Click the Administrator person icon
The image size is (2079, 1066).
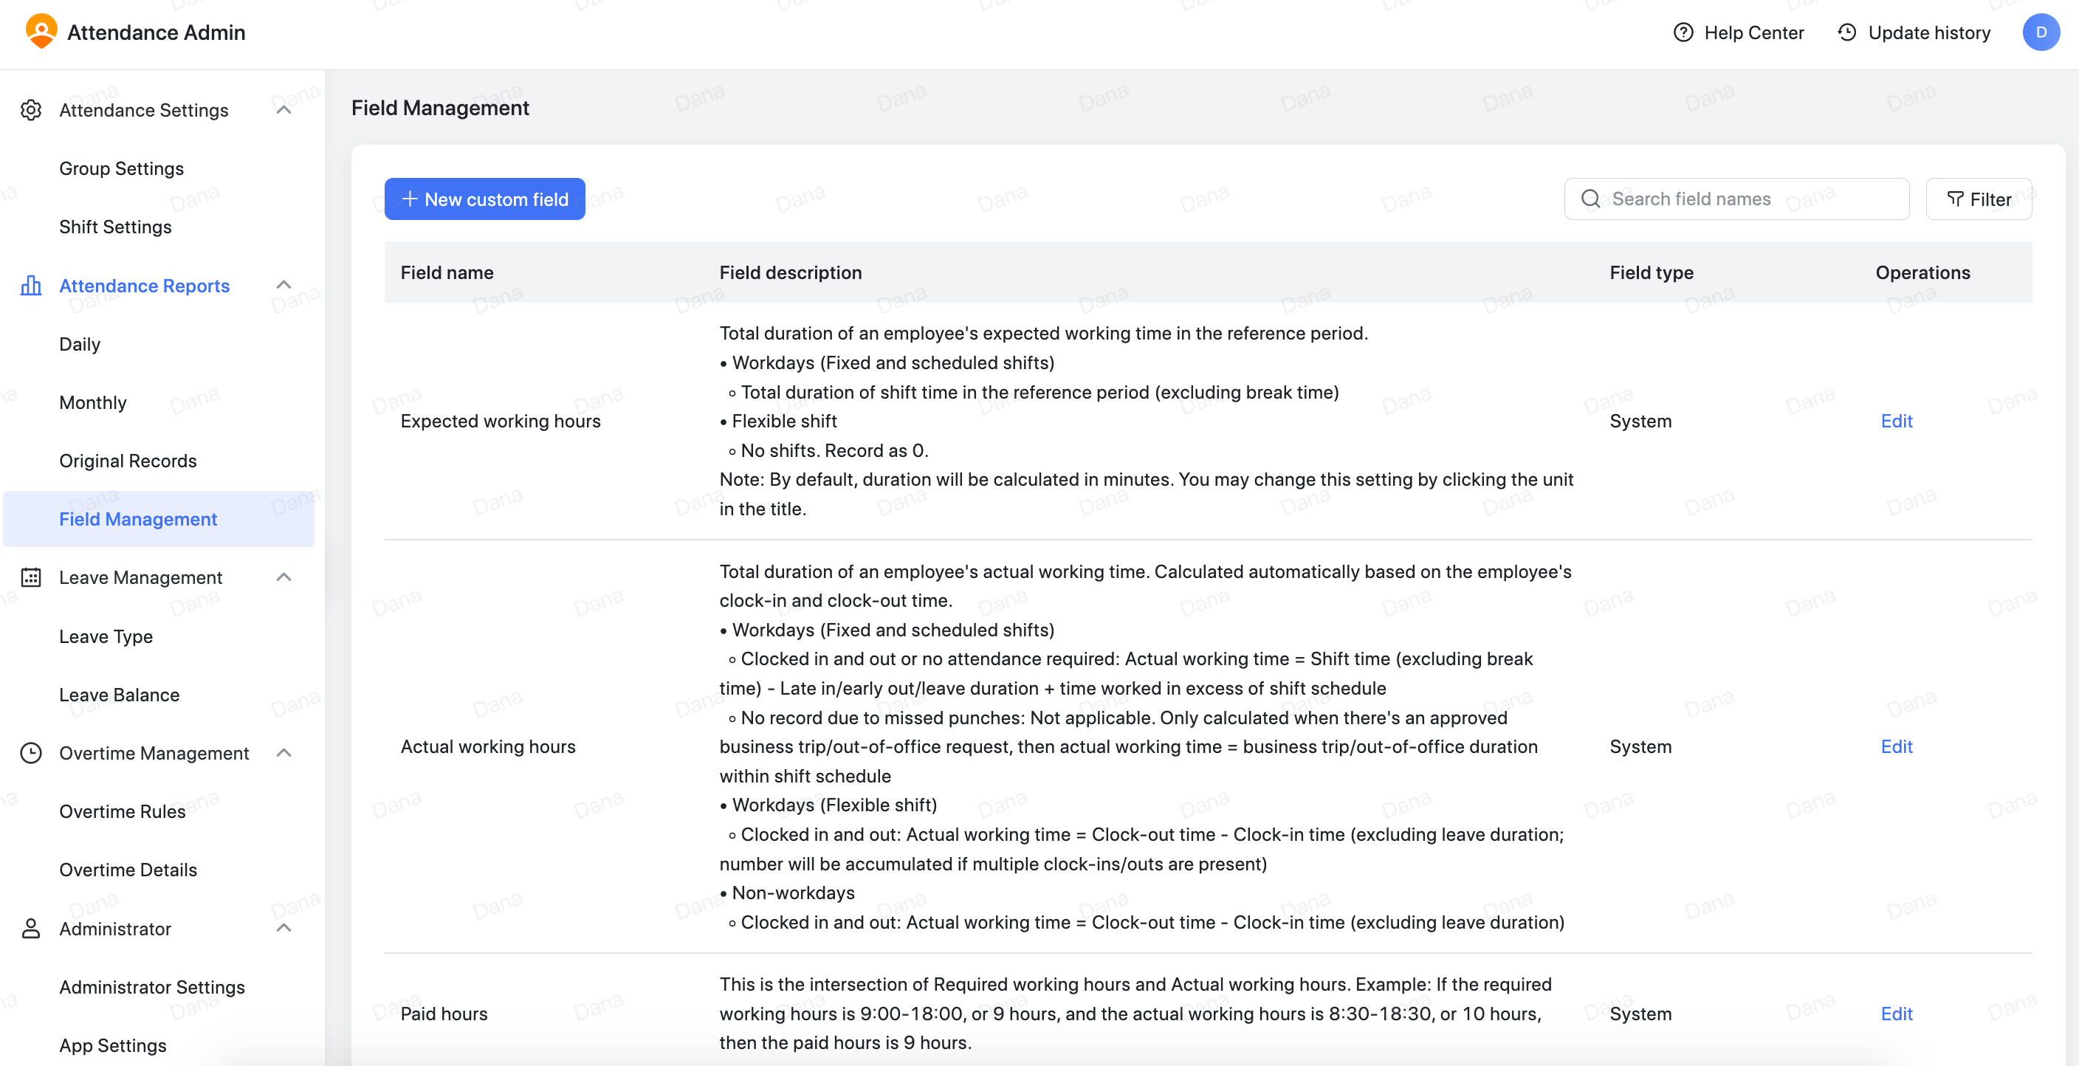(31, 929)
